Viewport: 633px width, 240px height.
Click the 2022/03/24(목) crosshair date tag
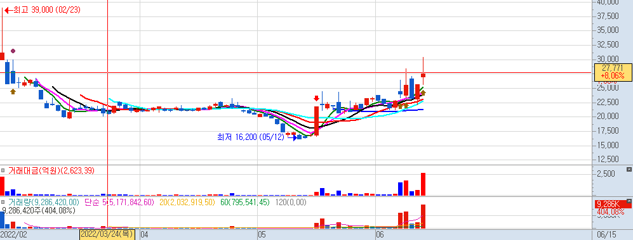[107, 234]
